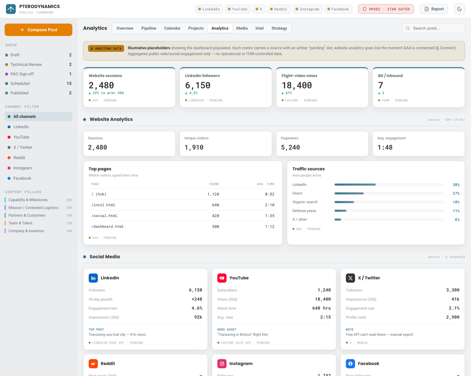The width and height of the screenshot is (471, 376).
Task: Toggle dark mode moon icon
Action: pos(459,9)
